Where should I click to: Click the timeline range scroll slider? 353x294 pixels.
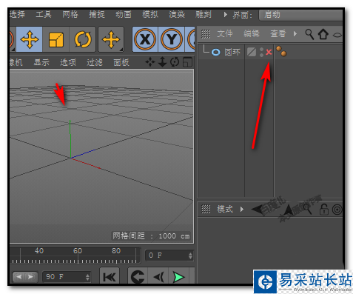25,277
